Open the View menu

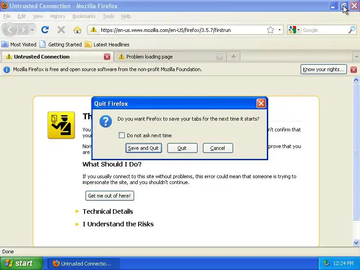tap(38, 16)
